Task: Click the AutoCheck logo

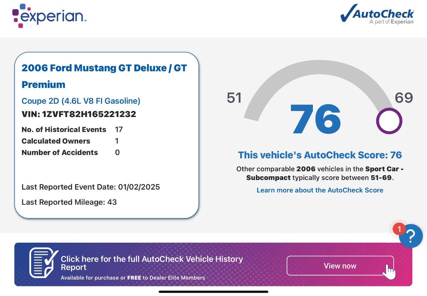Action: point(377,14)
